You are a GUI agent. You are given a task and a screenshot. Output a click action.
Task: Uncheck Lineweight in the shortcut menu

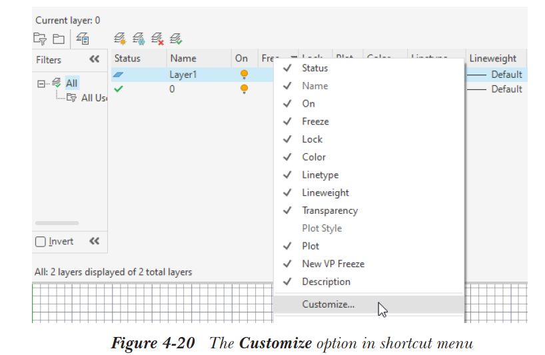[369, 192]
